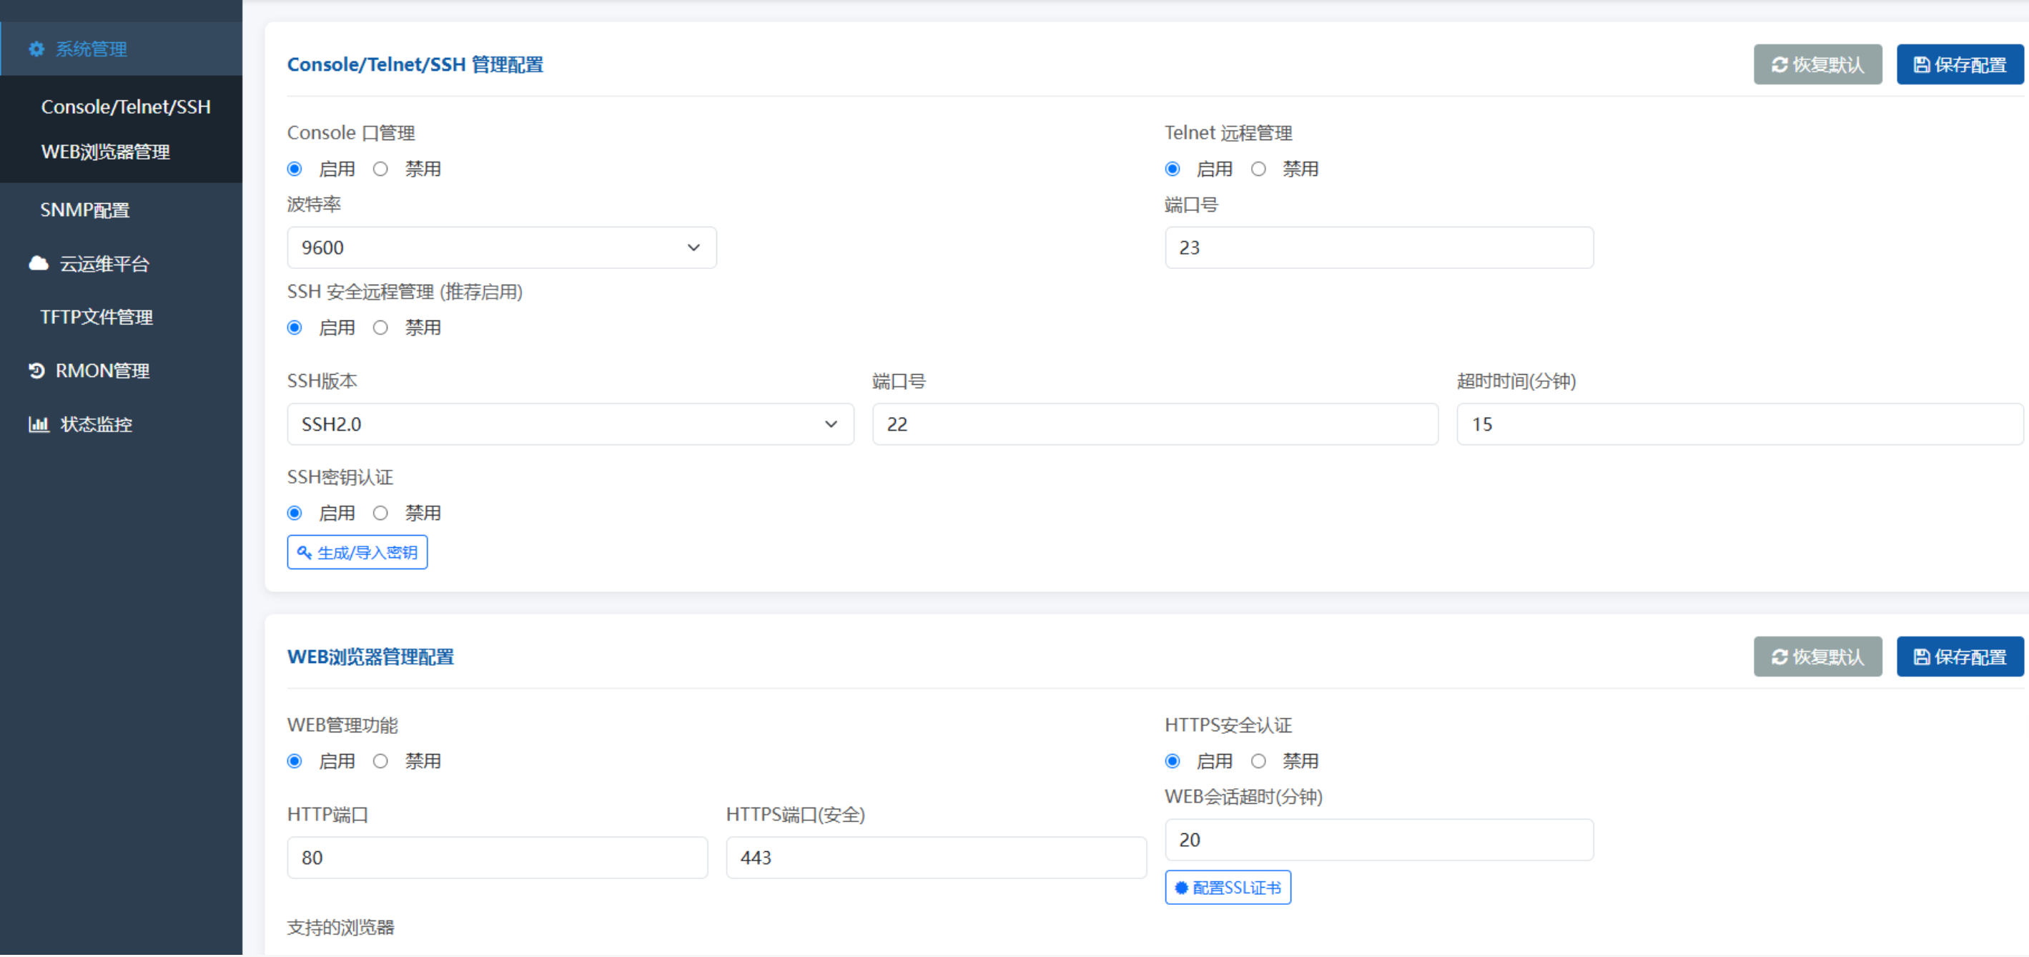
Task: Click the refresh icon on 恢复默认 button
Action: point(1779,64)
